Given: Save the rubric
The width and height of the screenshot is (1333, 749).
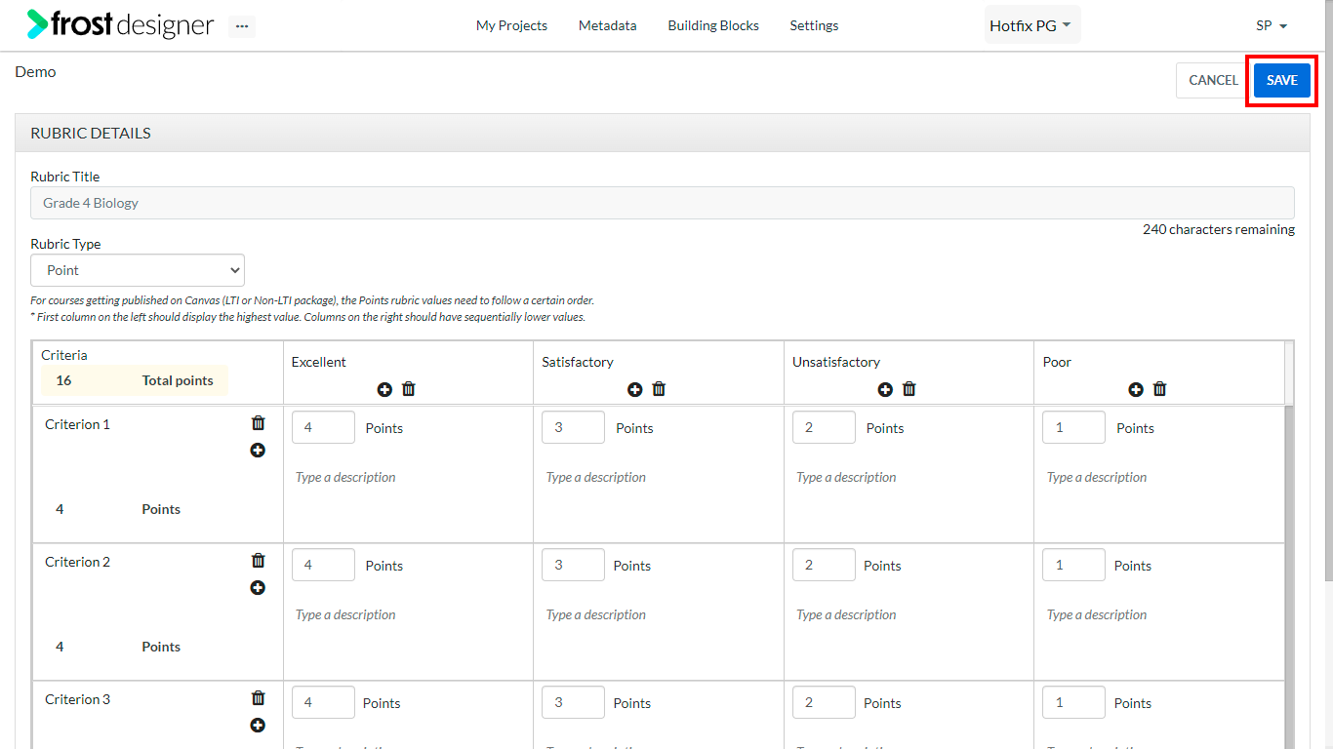Looking at the screenshot, I should pyautogui.click(x=1282, y=81).
